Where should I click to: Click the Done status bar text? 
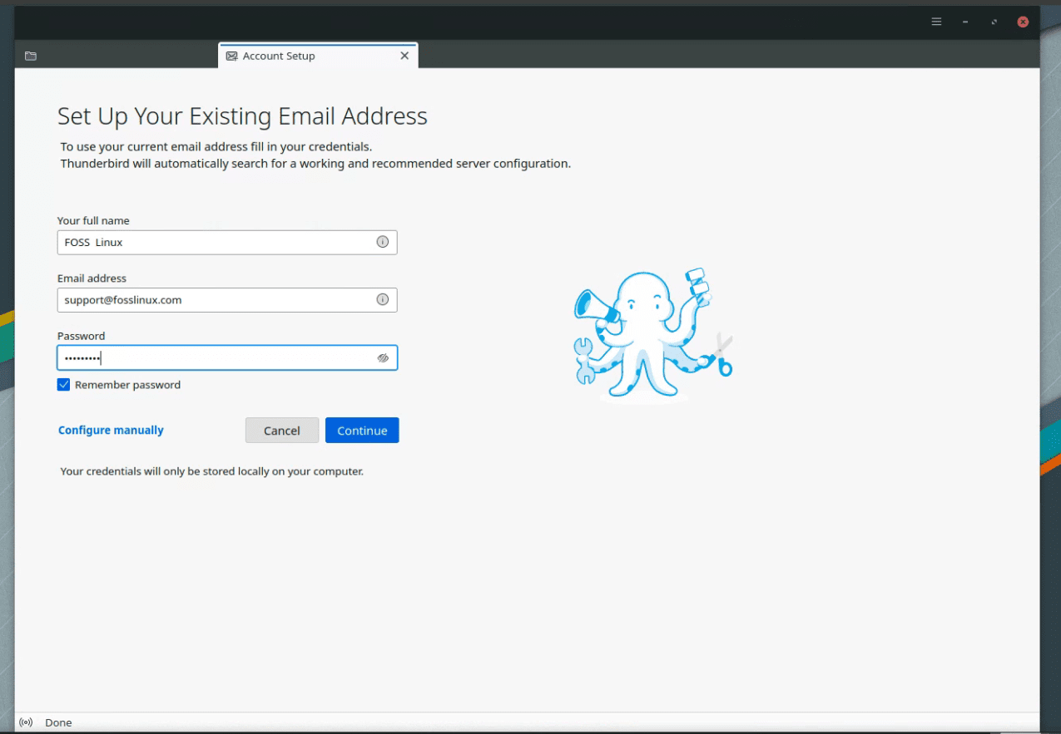(58, 722)
